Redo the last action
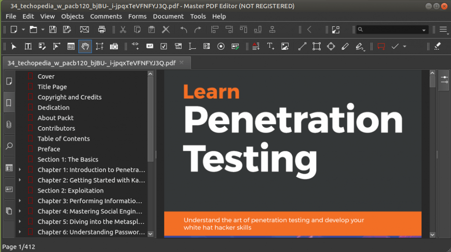The width and height of the screenshot is (451, 252). tap(198, 29)
